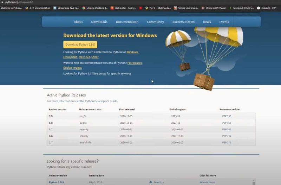Follow the Linux/UNIX link
The width and height of the screenshot is (281, 185).
click(70, 57)
